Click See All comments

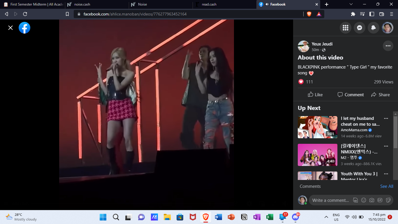387,186
